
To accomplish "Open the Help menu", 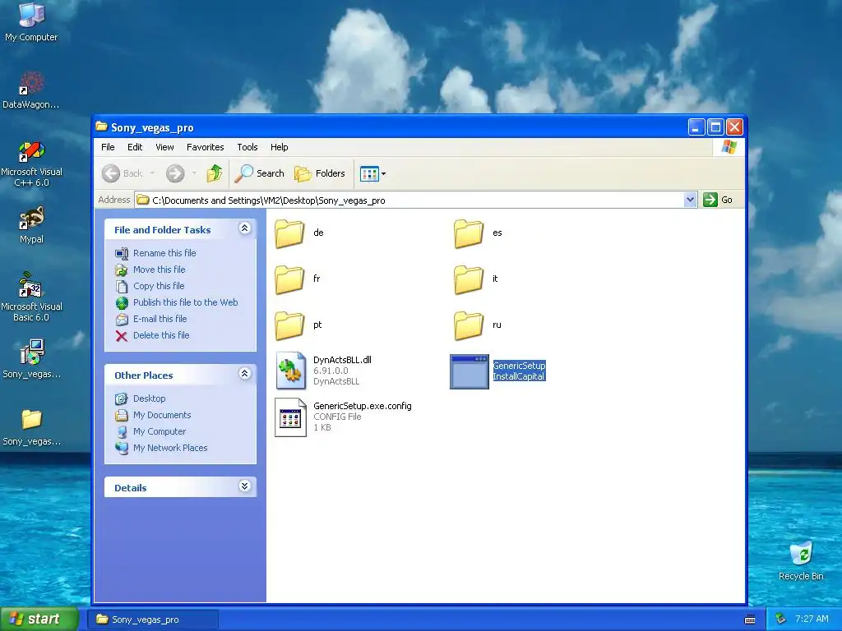I will coord(279,147).
